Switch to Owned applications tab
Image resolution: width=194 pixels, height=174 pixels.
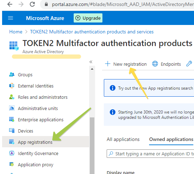pyautogui.click(x=171, y=140)
